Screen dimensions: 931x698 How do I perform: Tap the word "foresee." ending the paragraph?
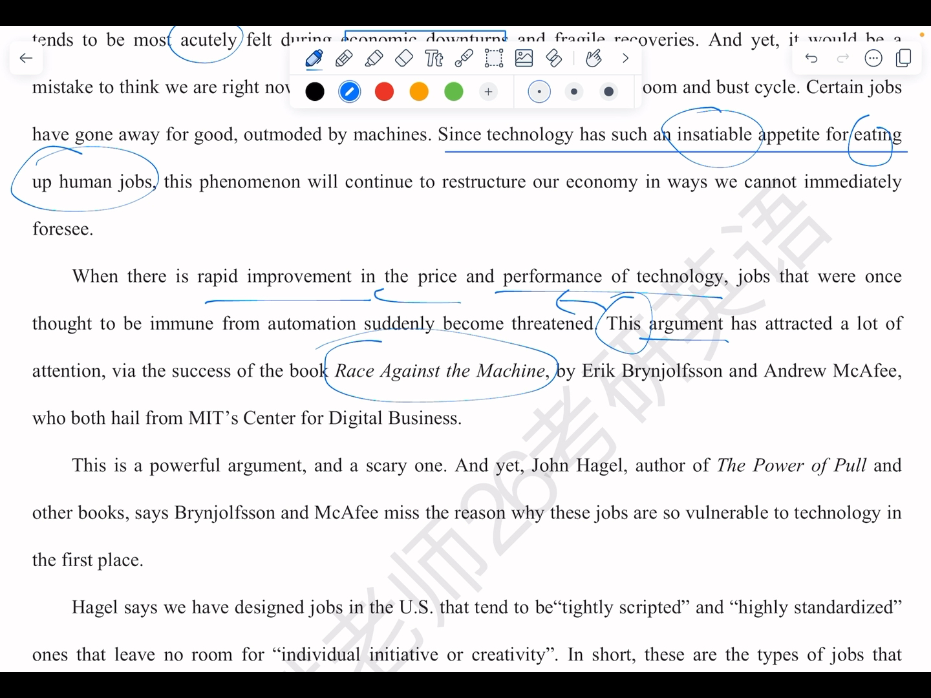pyautogui.click(x=63, y=229)
